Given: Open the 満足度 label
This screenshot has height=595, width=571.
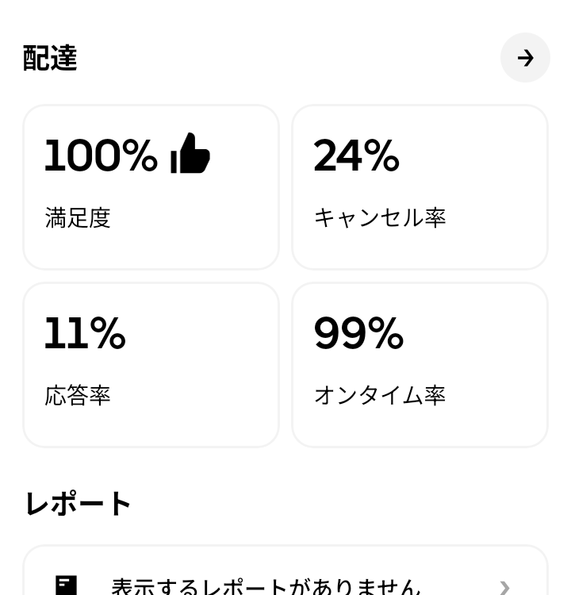Looking at the screenshot, I should pyautogui.click(x=78, y=218).
